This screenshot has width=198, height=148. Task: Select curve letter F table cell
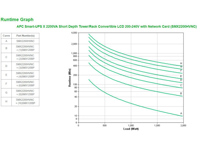(6, 84)
